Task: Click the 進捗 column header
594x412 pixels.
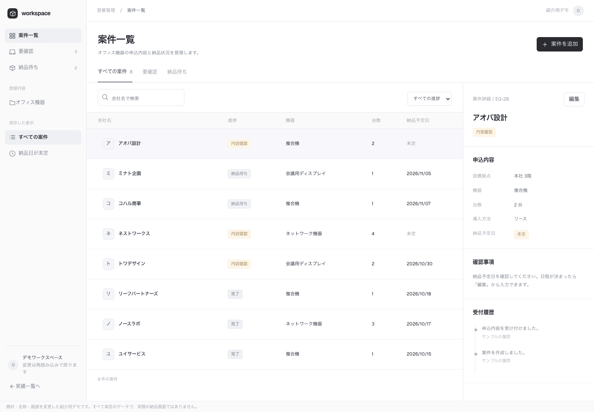Action: point(232,120)
